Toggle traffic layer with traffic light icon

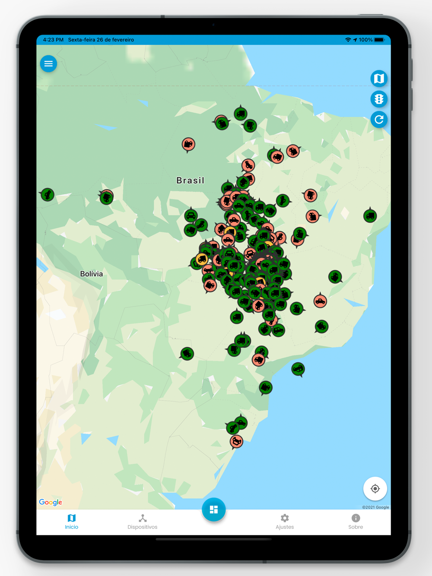[x=379, y=99]
